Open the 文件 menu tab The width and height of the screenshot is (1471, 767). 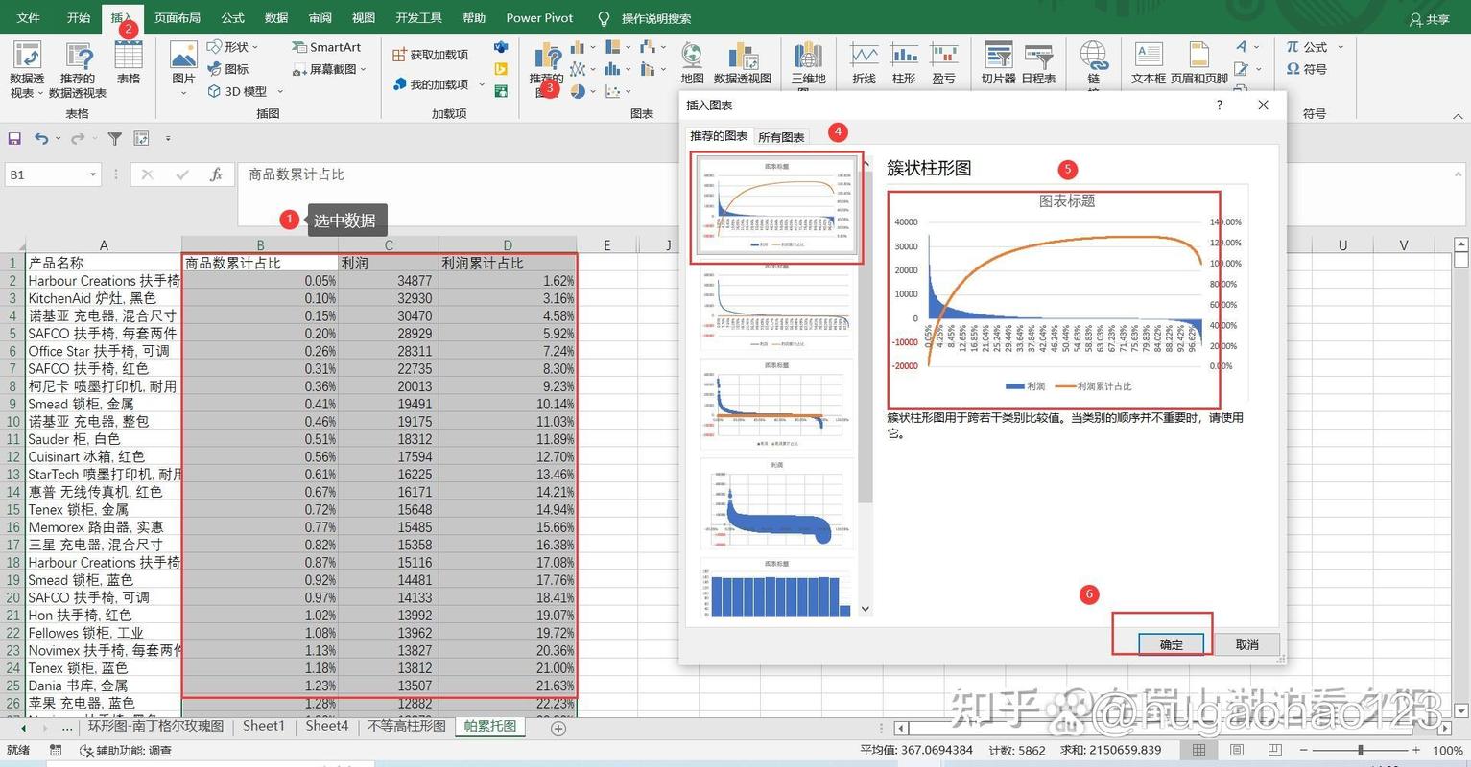[x=29, y=18]
